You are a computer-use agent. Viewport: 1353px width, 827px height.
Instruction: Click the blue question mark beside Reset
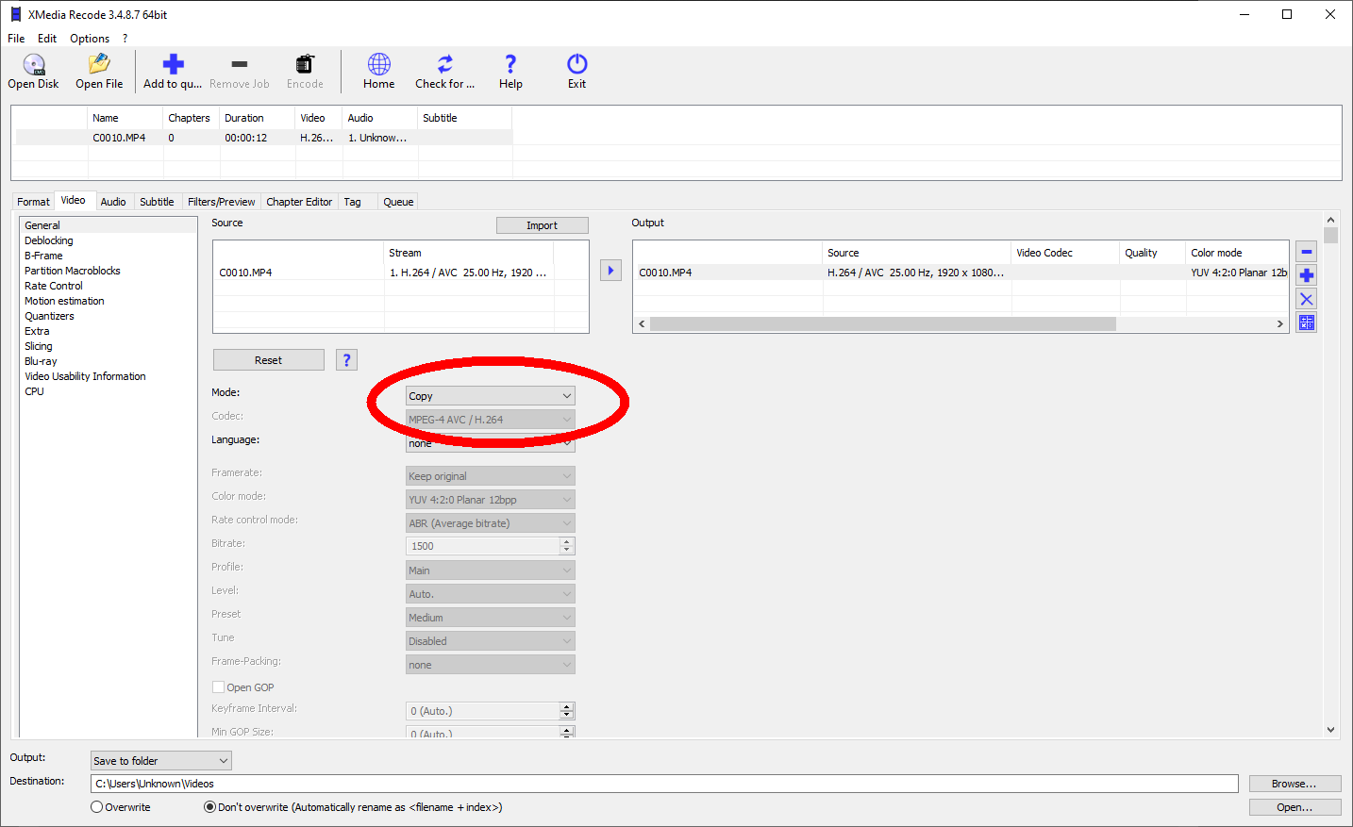[x=346, y=360]
